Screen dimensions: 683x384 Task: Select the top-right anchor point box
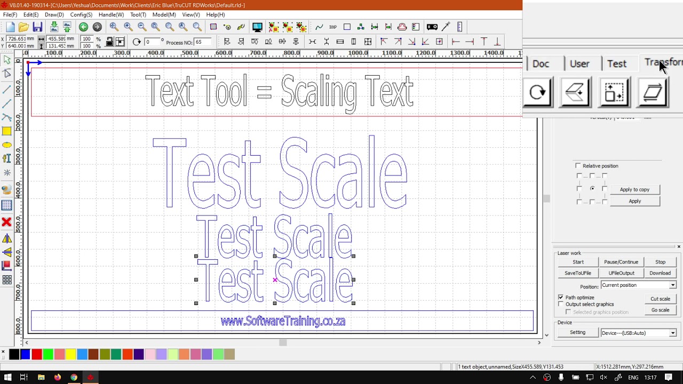(605, 175)
